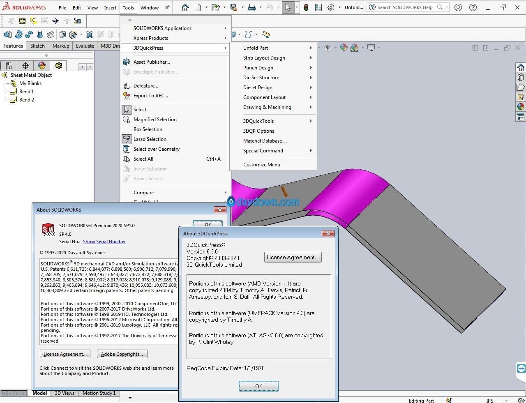Click the TeamViewer icon at the right edge
The width and height of the screenshot is (526, 403).
click(521, 368)
